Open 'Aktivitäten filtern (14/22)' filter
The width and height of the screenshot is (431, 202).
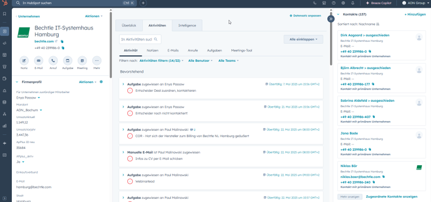[161, 61]
